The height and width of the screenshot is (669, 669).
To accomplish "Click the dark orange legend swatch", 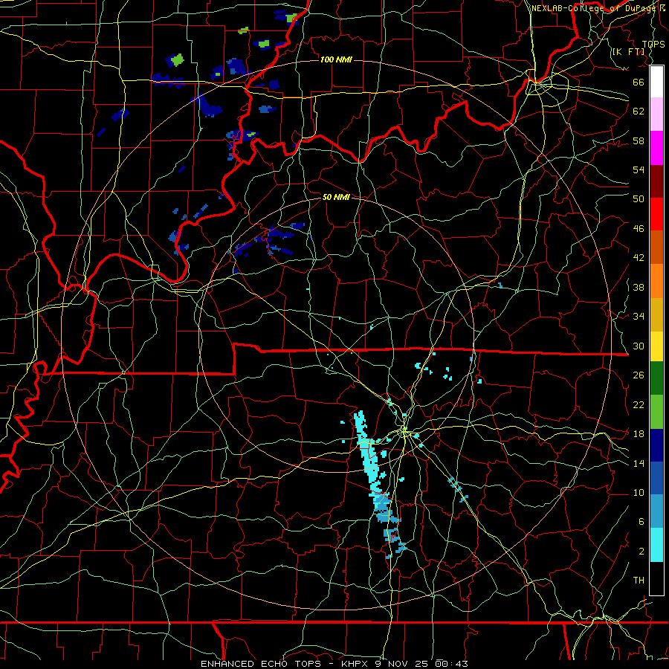I will click(x=656, y=248).
